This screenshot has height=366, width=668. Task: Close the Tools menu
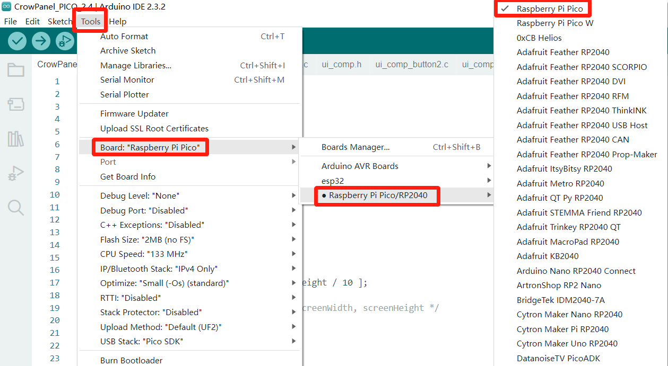[x=91, y=22]
